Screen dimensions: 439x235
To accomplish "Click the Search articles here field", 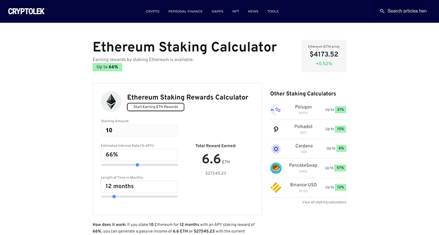I will point(407,11).
